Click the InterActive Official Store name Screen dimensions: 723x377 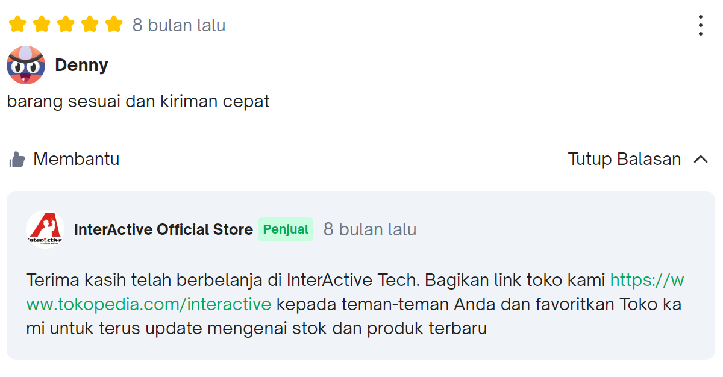tap(163, 229)
